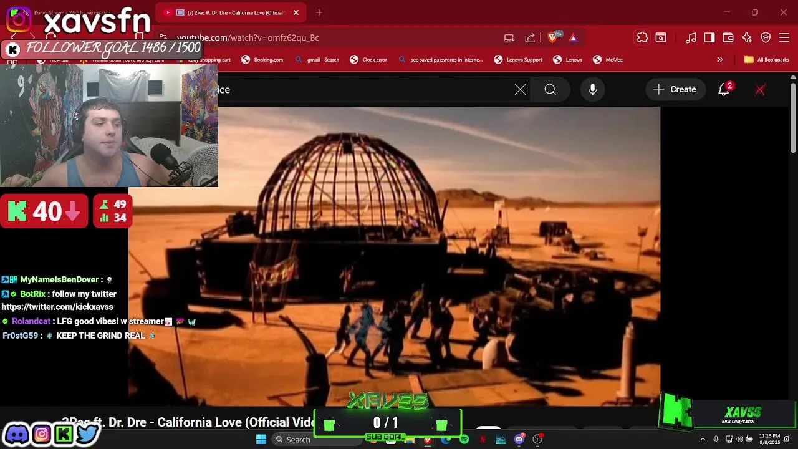Open the Brave browser taskbar icon
Image resolution: width=798 pixels, height=449 pixels.
tap(428, 440)
